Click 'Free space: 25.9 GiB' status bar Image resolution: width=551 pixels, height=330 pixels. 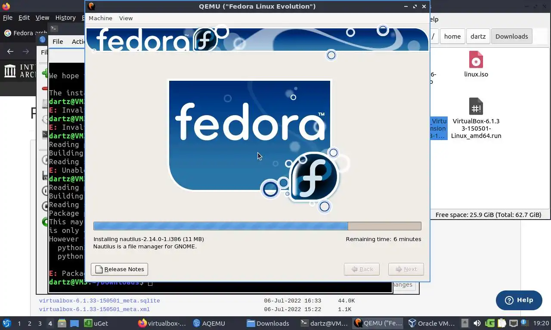click(488, 215)
